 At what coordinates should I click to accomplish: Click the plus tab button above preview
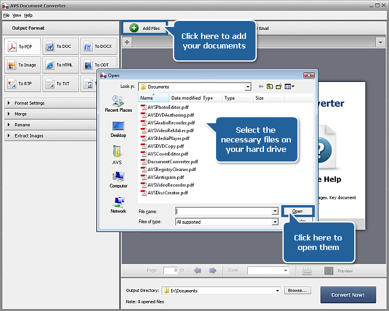tap(127, 42)
